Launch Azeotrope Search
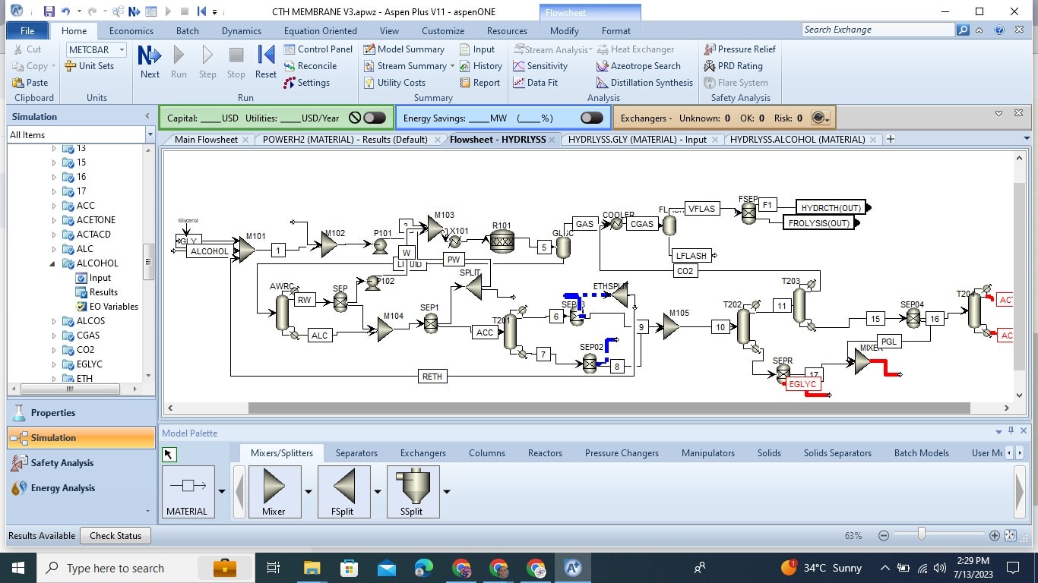This screenshot has height=583, width=1038. [638, 66]
